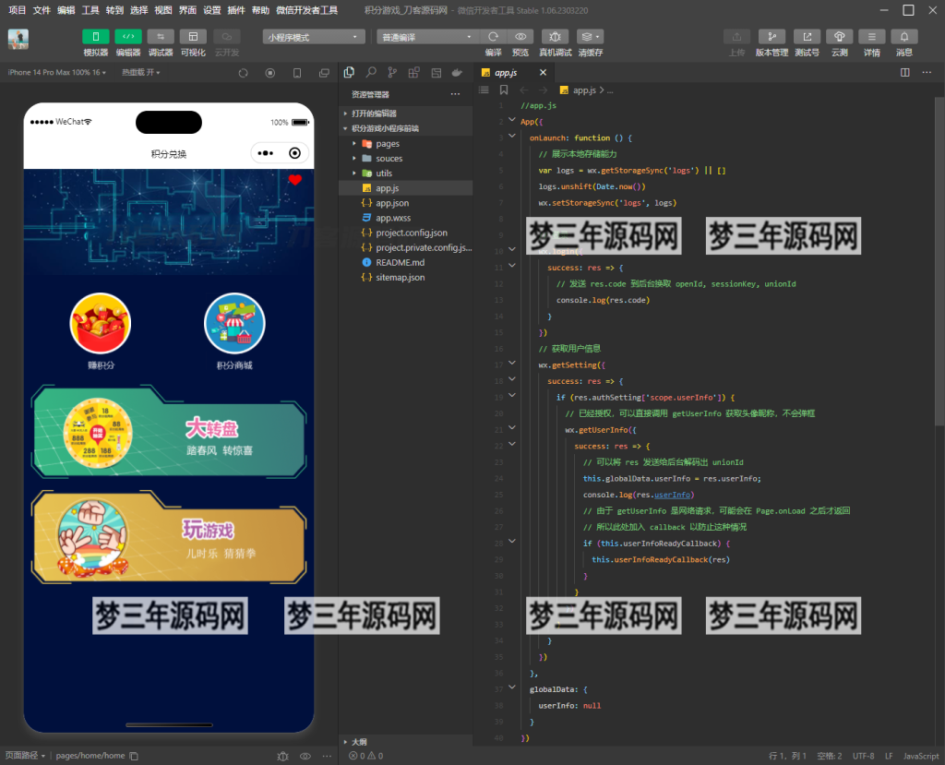This screenshot has width=945, height=765.
Task: Click the split editor icon
Action: click(904, 72)
